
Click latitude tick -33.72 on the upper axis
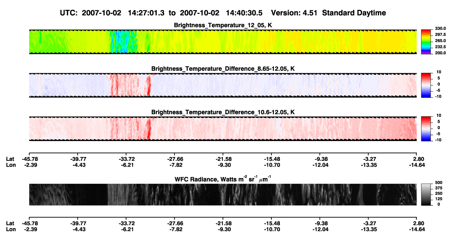[126, 159]
